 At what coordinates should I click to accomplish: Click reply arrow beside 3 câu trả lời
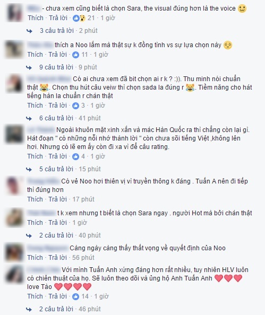29,31
